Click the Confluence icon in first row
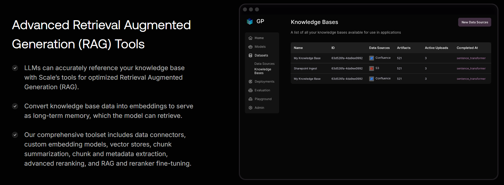 (371, 58)
